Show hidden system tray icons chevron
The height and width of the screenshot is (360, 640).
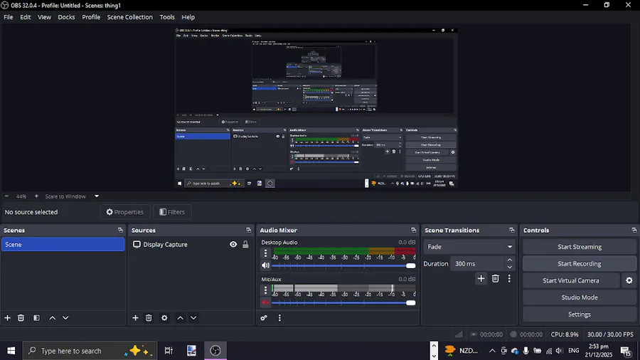(x=492, y=351)
